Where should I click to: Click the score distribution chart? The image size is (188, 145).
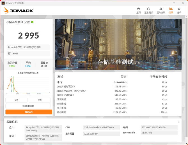[x=28, y=85]
